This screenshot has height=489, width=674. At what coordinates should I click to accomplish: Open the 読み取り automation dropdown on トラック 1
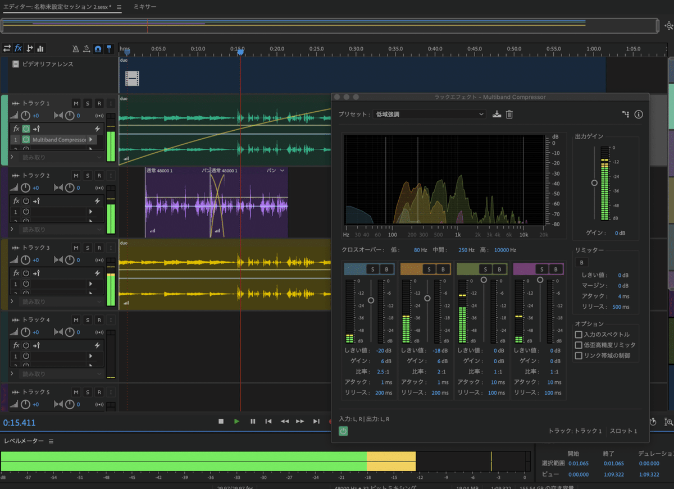(62, 157)
